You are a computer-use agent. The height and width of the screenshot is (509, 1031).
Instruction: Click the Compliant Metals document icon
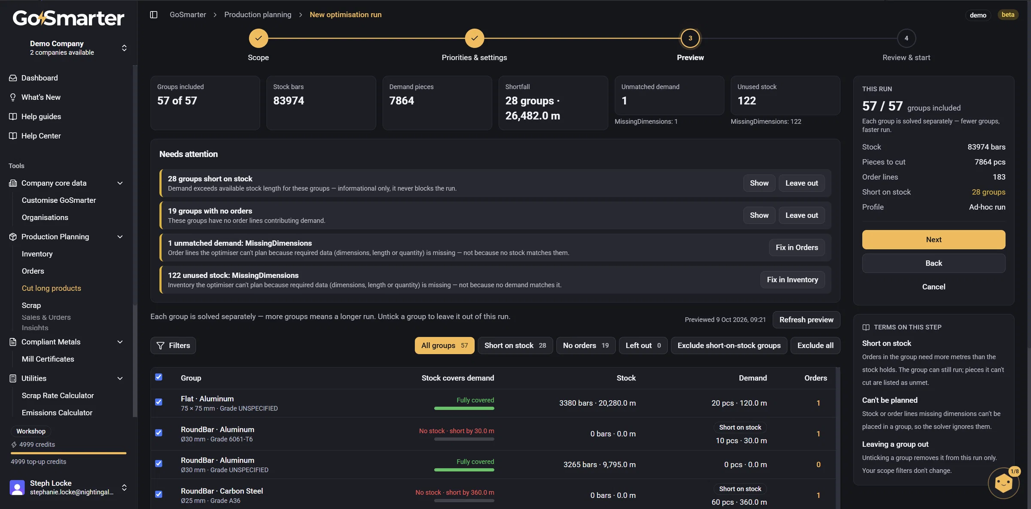(x=13, y=342)
